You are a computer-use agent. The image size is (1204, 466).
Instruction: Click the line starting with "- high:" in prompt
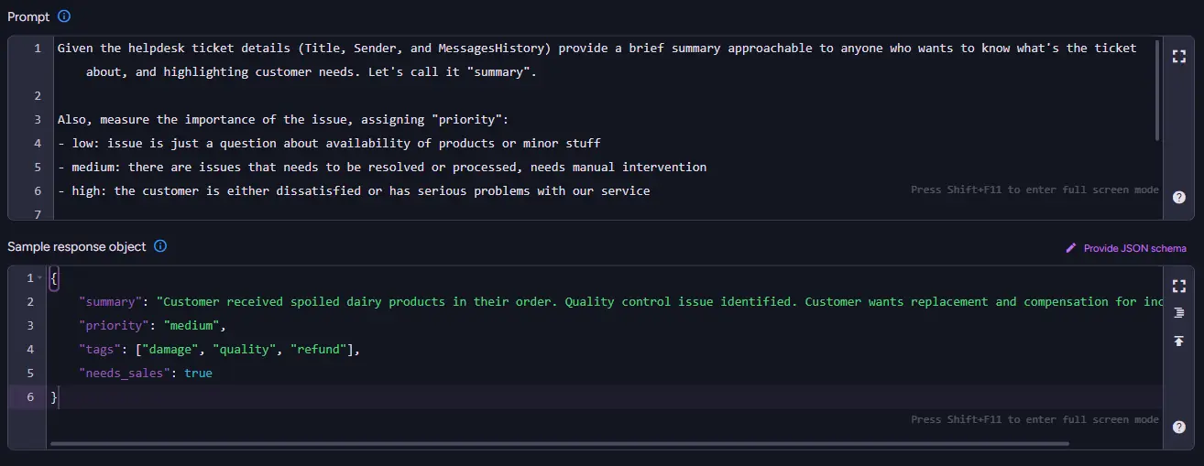(x=353, y=190)
